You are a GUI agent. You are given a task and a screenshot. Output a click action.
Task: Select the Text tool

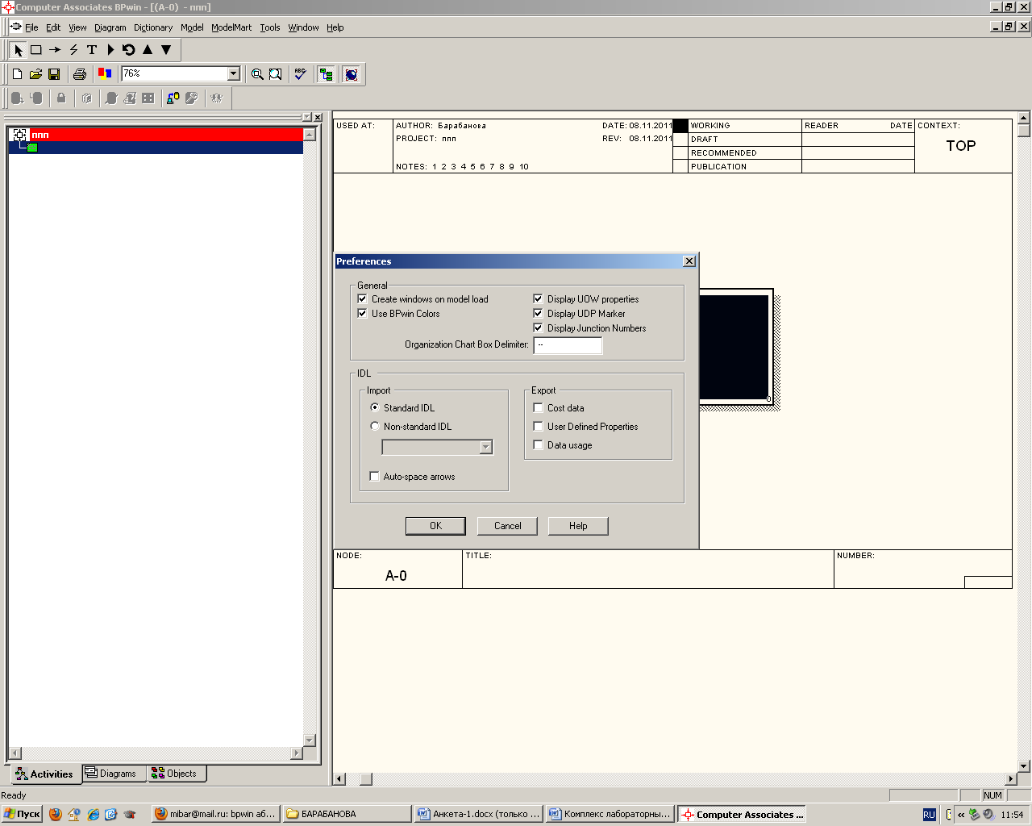(x=92, y=50)
